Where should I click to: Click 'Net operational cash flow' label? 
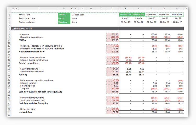(32, 52)
